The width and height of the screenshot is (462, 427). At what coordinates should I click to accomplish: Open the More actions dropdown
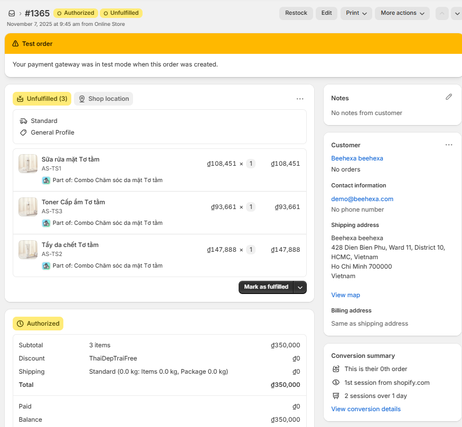click(x=402, y=13)
